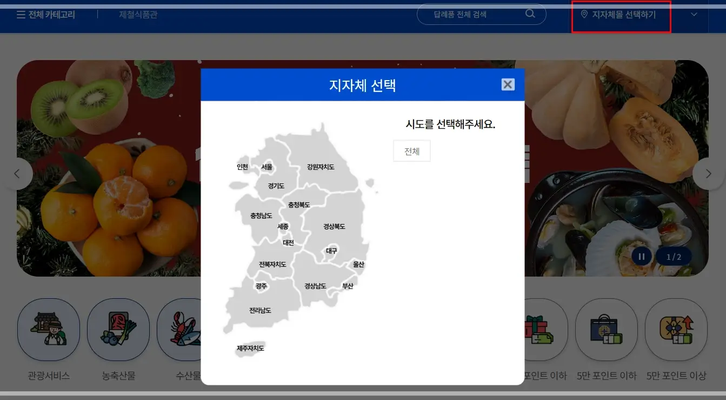Click the hamburger menu icon

point(20,15)
